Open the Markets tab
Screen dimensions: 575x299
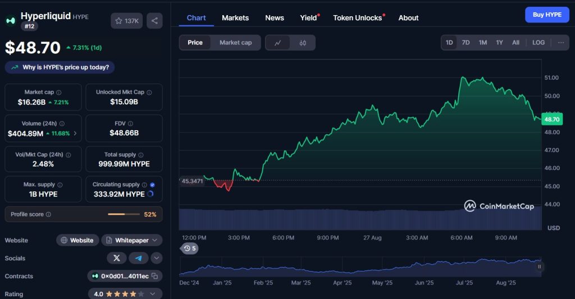pyautogui.click(x=235, y=17)
